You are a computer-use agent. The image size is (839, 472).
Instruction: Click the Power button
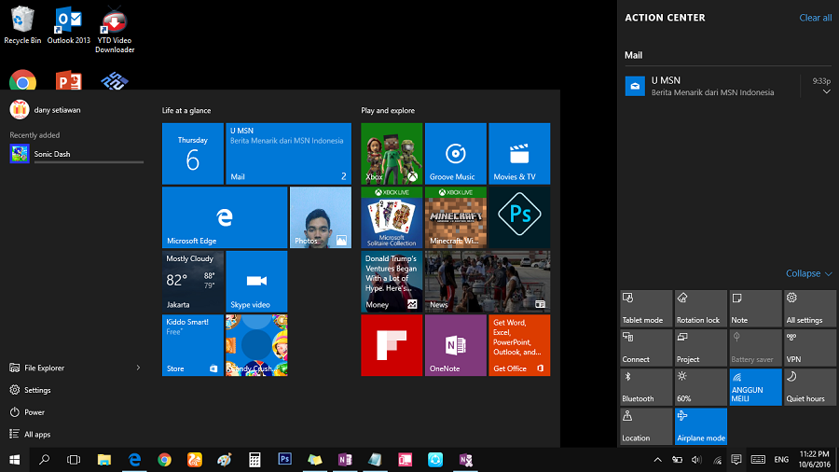[34, 411]
